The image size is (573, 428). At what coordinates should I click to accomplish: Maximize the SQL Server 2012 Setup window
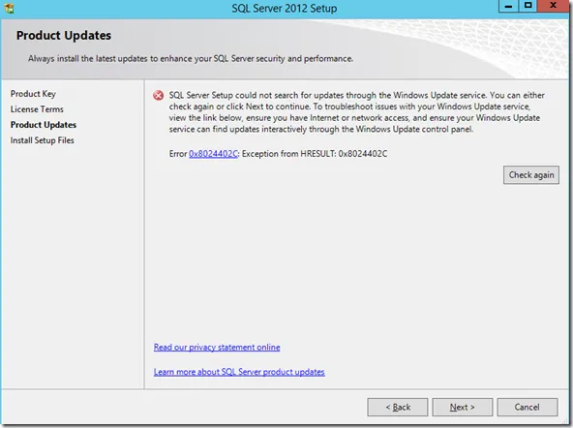pyautogui.click(x=528, y=6)
